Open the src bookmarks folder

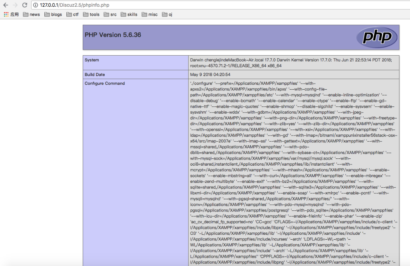pyautogui.click(x=110, y=14)
